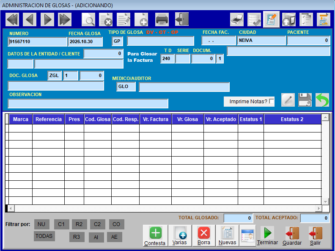Filter by AI status
The image size is (335, 251).
pos(96,237)
